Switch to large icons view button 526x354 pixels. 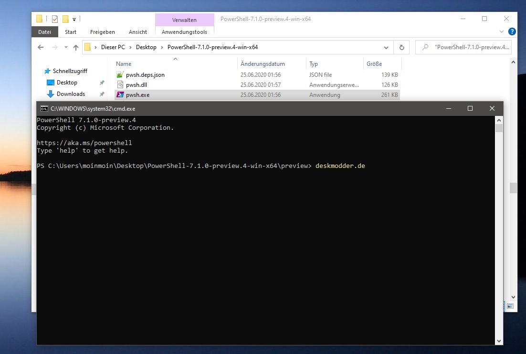(510, 306)
